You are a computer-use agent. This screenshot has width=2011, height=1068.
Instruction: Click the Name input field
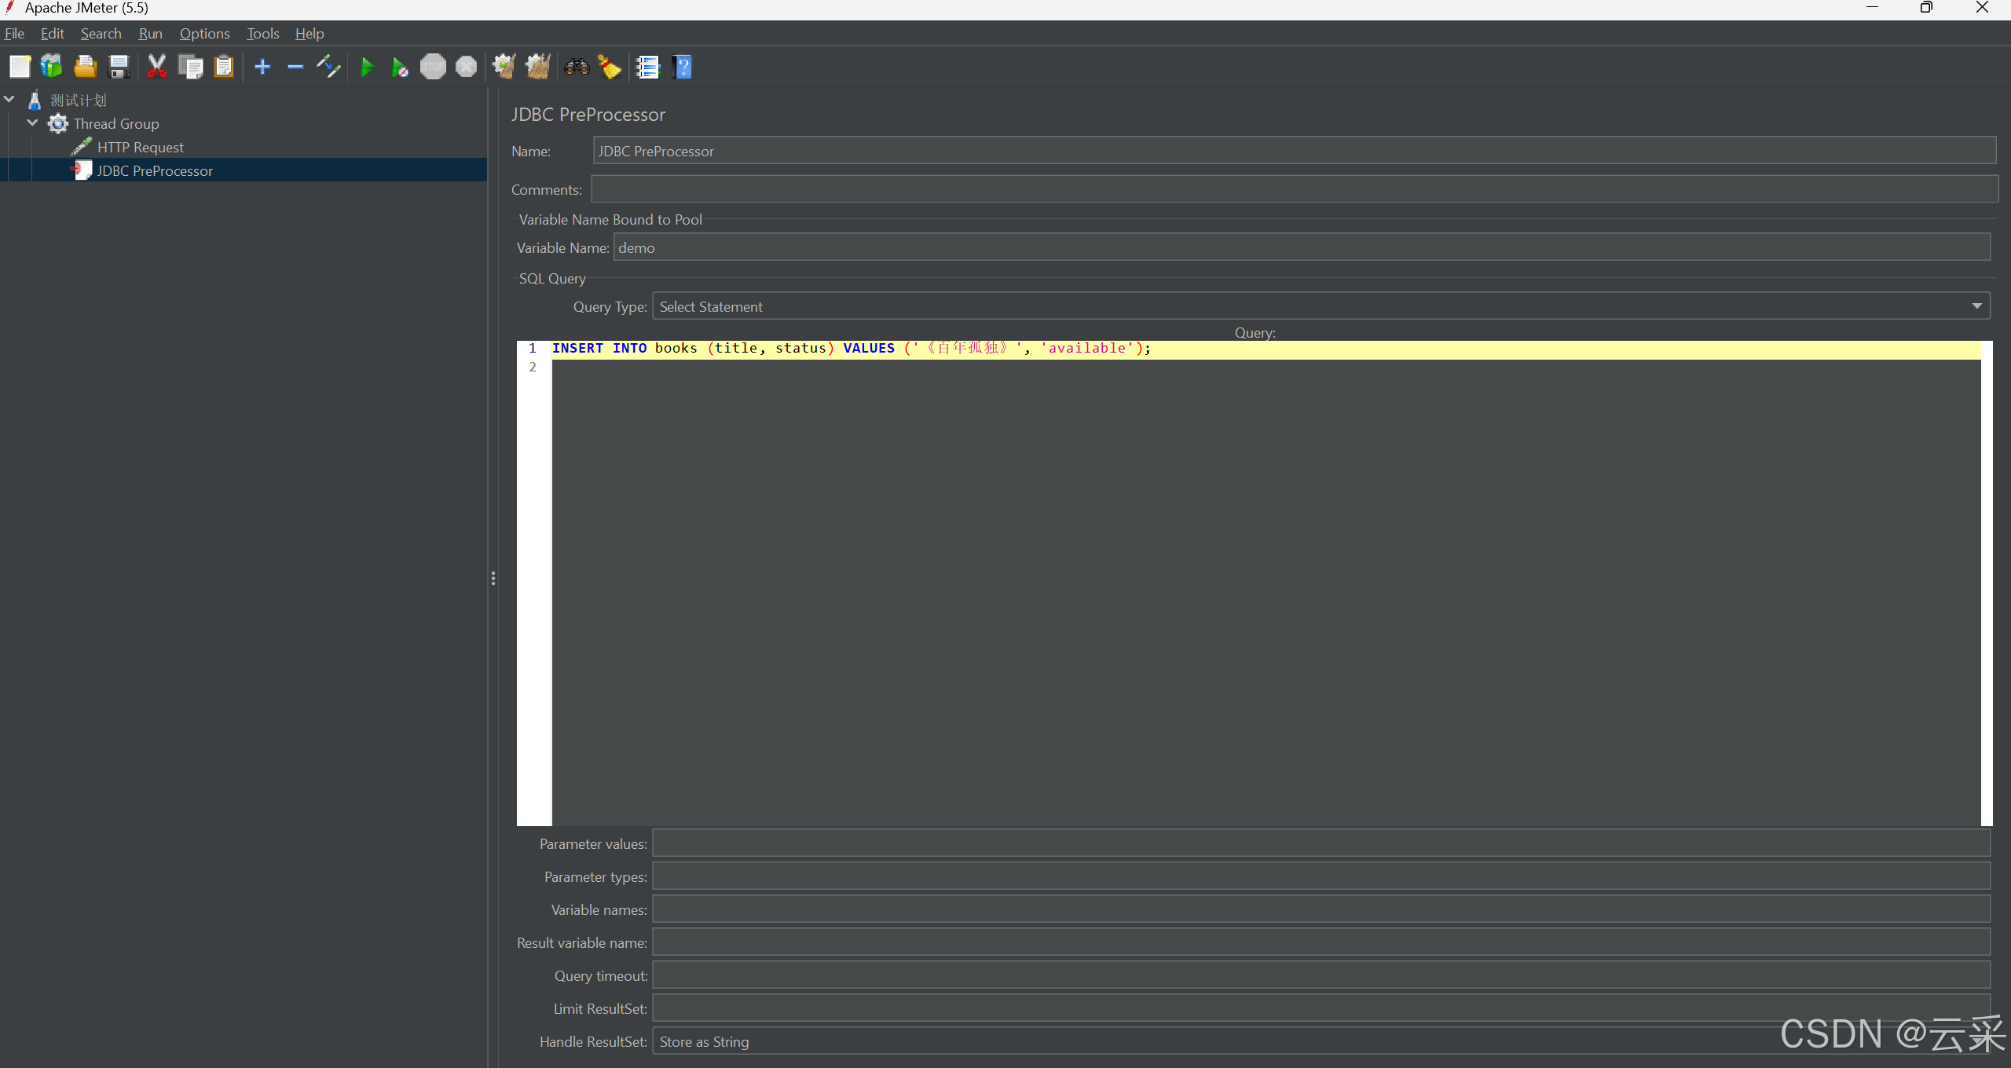pyautogui.click(x=1295, y=151)
